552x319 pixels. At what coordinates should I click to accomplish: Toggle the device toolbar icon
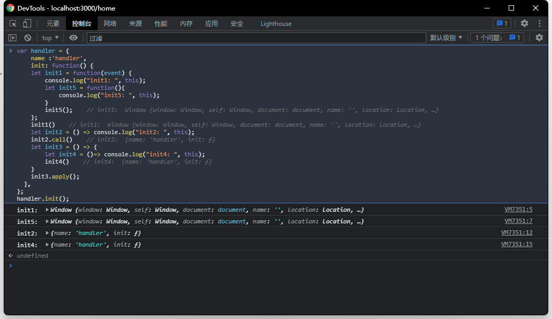click(27, 24)
